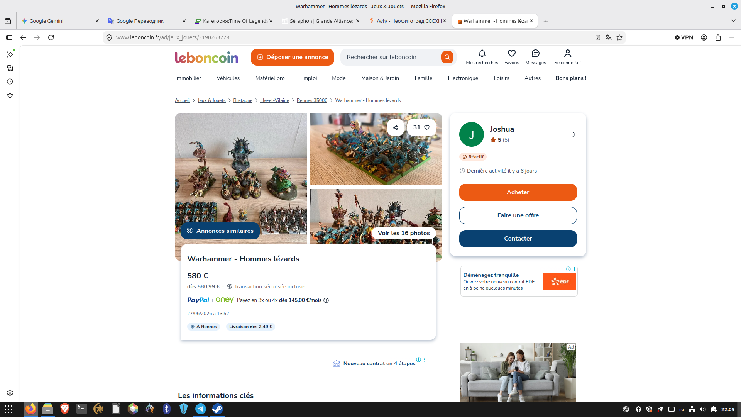Click the ru keyboard layout indicator
The image size is (741, 417).
682,409
